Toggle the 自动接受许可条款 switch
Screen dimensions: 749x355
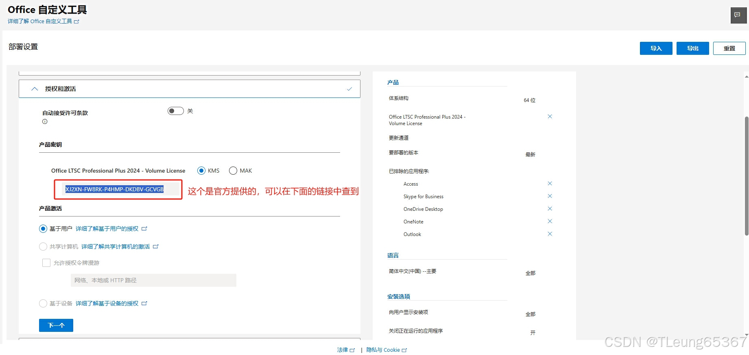tap(176, 111)
